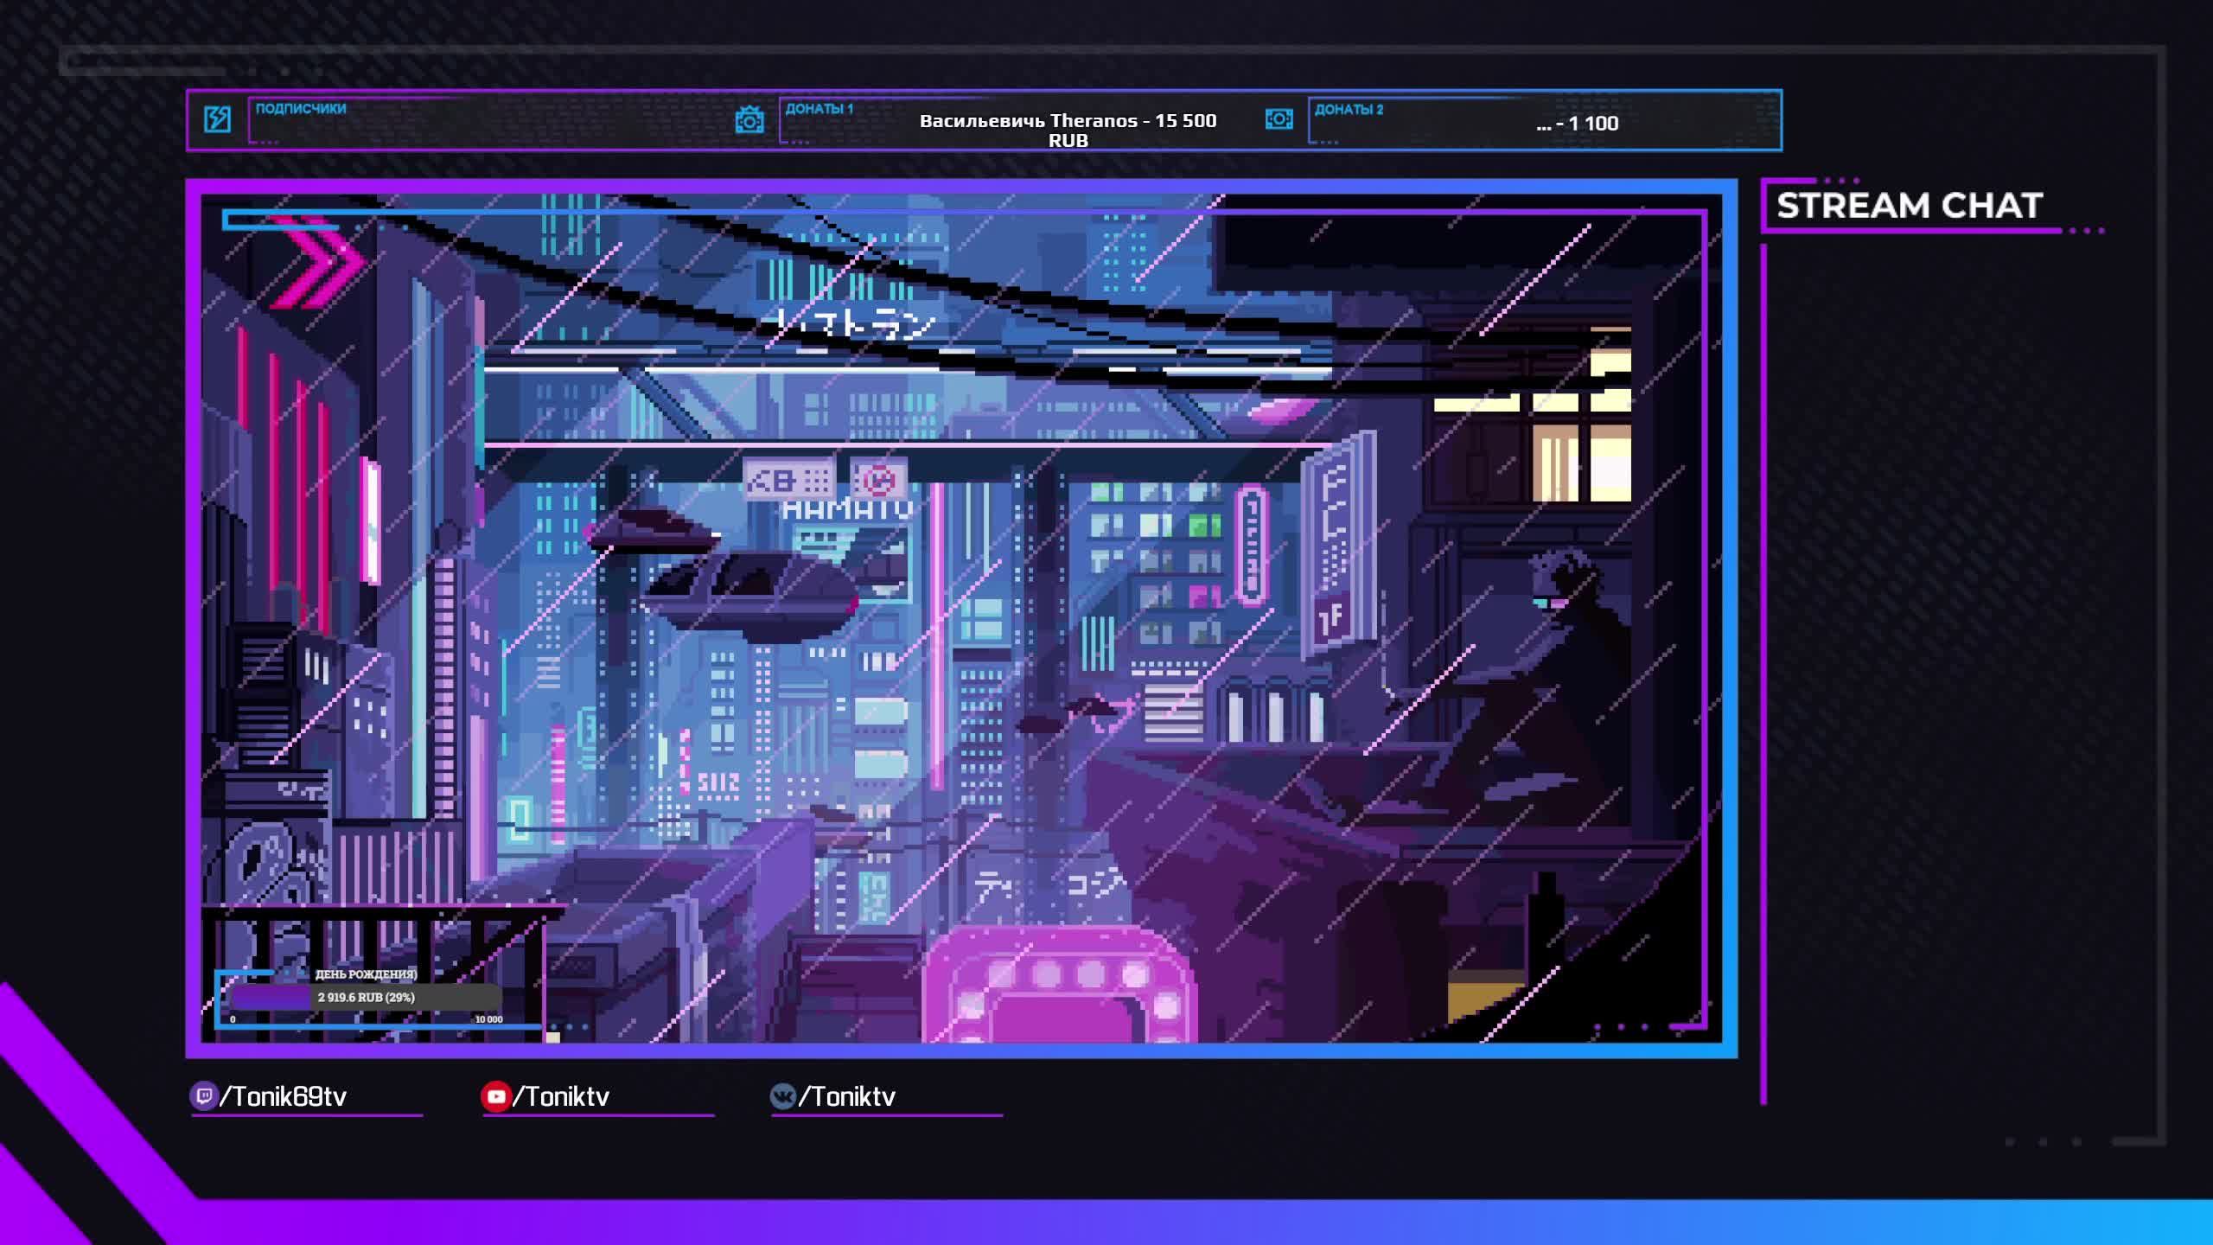Click the donation goal progress bar

[366, 997]
